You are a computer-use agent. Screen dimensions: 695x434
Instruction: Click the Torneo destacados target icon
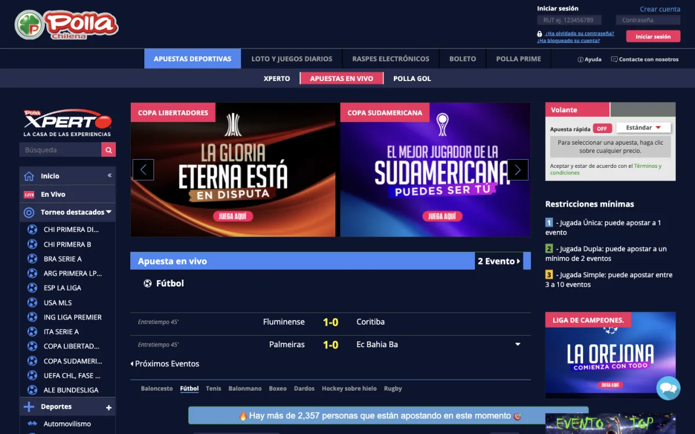29,212
